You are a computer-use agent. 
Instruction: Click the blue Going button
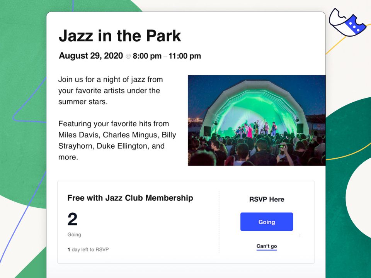[266, 222]
